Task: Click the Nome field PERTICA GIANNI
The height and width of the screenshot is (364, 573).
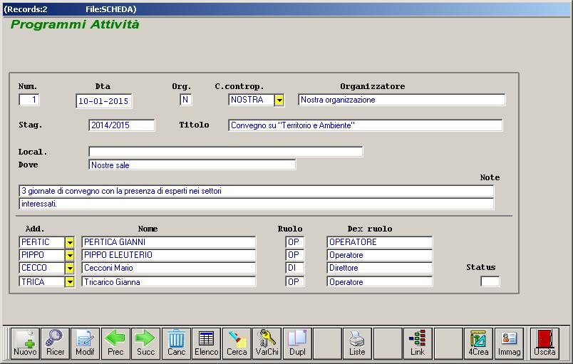Action: [168, 242]
